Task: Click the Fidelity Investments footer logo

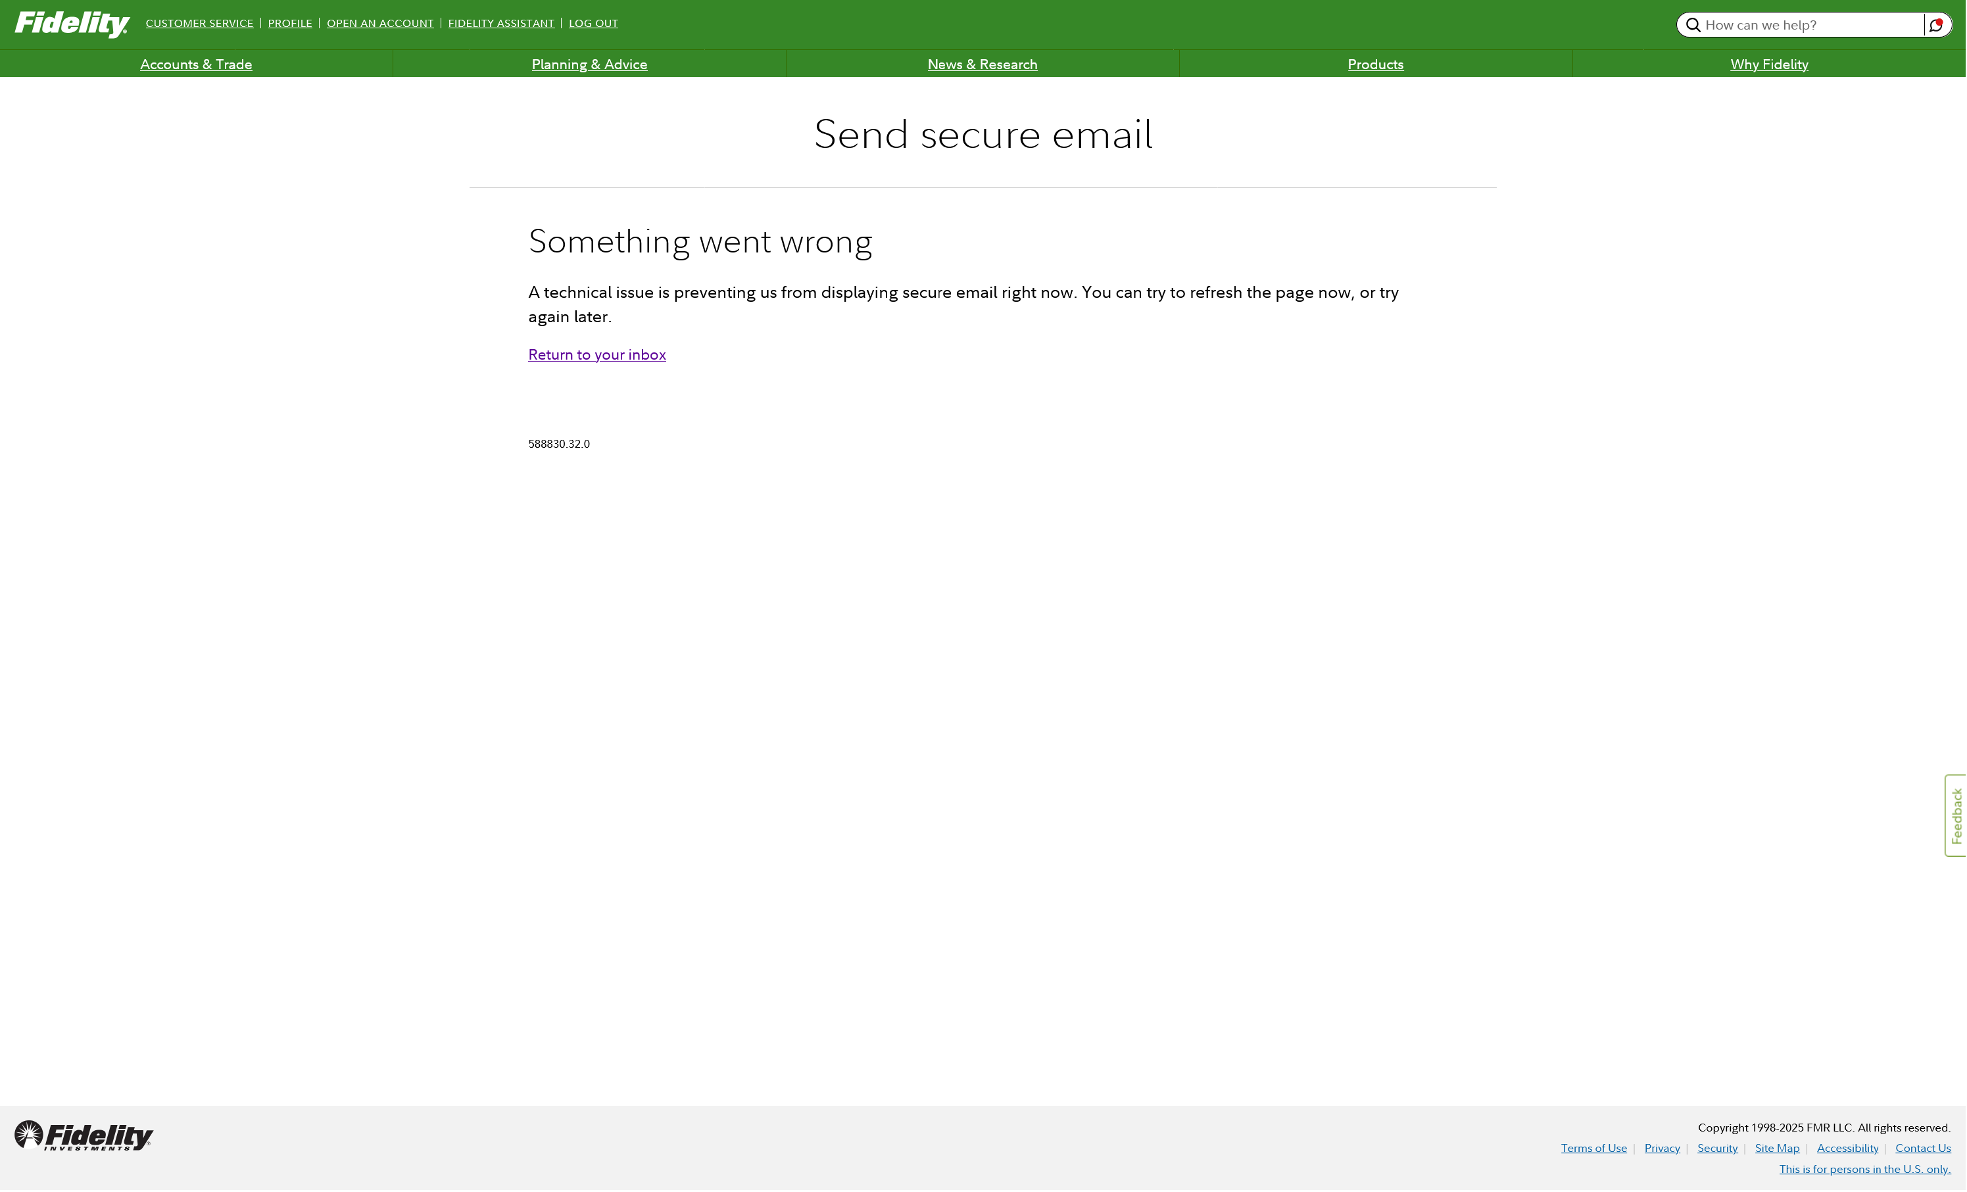Action: (x=84, y=1135)
